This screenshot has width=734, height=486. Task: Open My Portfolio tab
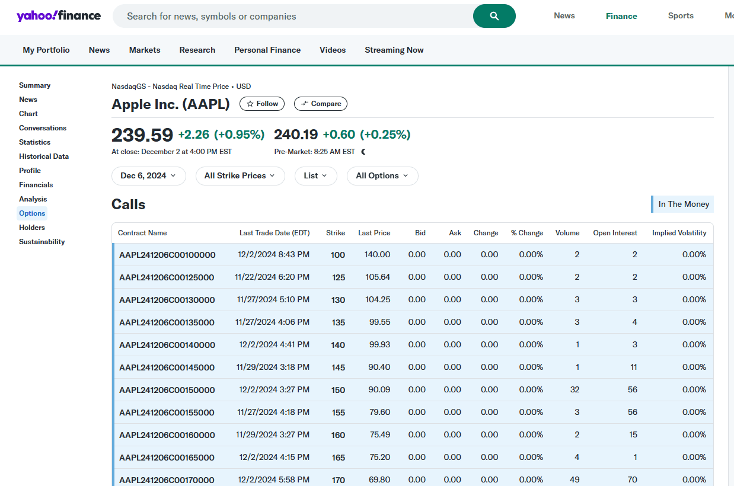tap(46, 50)
